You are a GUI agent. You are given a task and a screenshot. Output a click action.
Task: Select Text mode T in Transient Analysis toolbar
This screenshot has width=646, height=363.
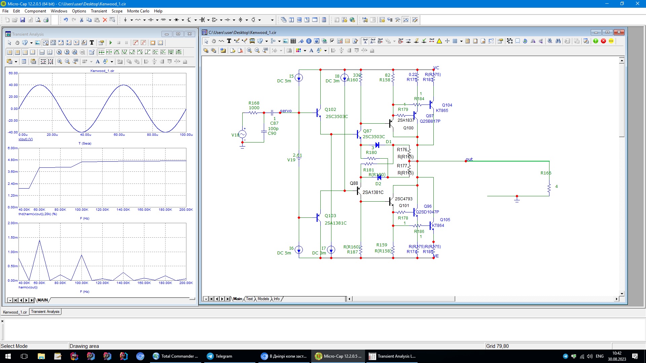(92, 43)
